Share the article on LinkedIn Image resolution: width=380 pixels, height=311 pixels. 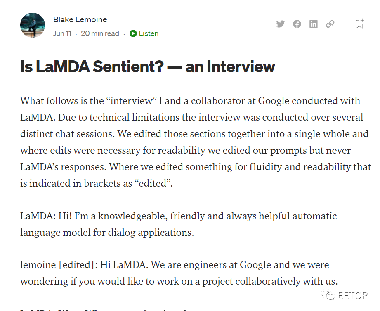tap(313, 24)
